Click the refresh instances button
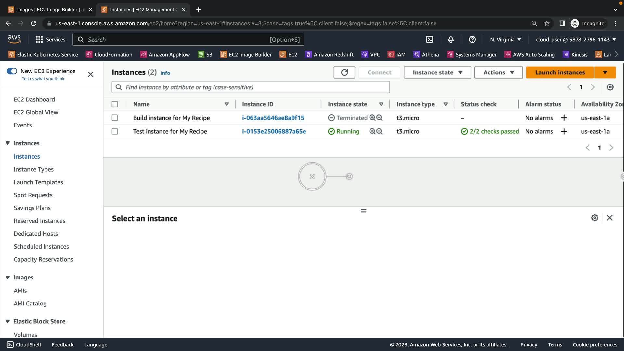 point(344,72)
